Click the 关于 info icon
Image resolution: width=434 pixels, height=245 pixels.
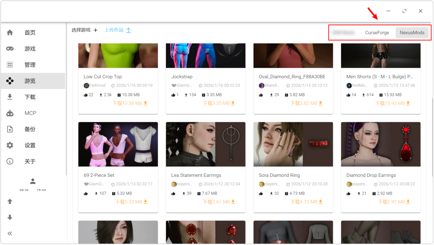(x=10, y=161)
